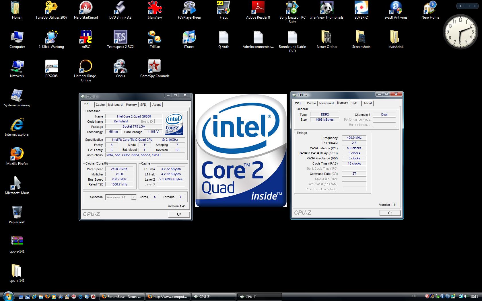Click the Nero Home desktop shortcut
The height and width of the screenshot is (301, 482).
click(x=430, y=10)
